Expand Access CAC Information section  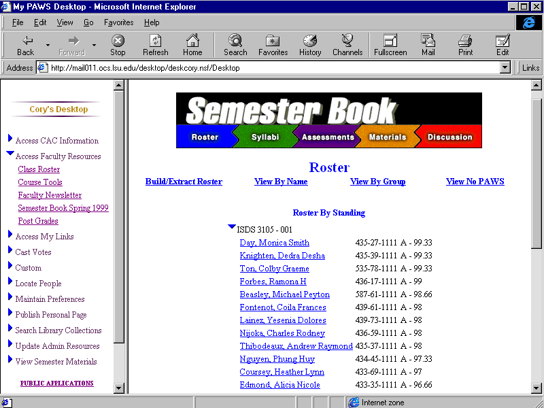coord(10,139)
